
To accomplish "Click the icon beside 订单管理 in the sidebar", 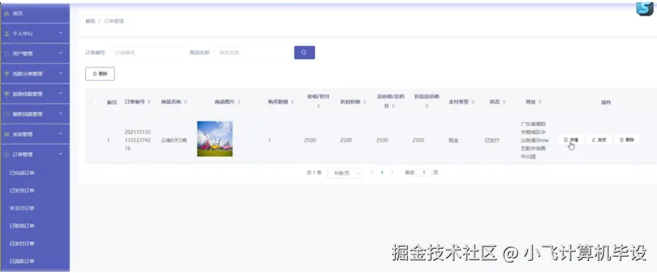I will 6,154.
